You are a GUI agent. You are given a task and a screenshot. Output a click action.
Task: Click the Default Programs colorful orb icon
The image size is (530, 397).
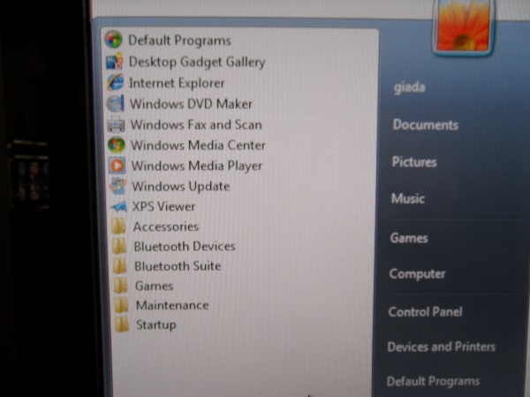click(113, 40)
